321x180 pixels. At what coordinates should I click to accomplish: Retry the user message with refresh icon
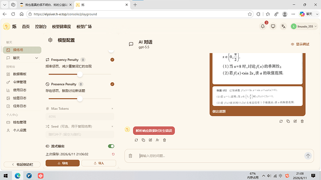coord(281,121)
